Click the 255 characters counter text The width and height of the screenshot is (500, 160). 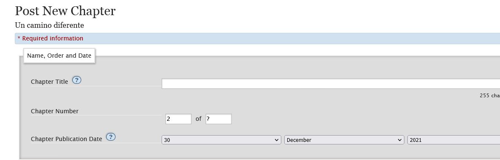(x=490, y=95)
